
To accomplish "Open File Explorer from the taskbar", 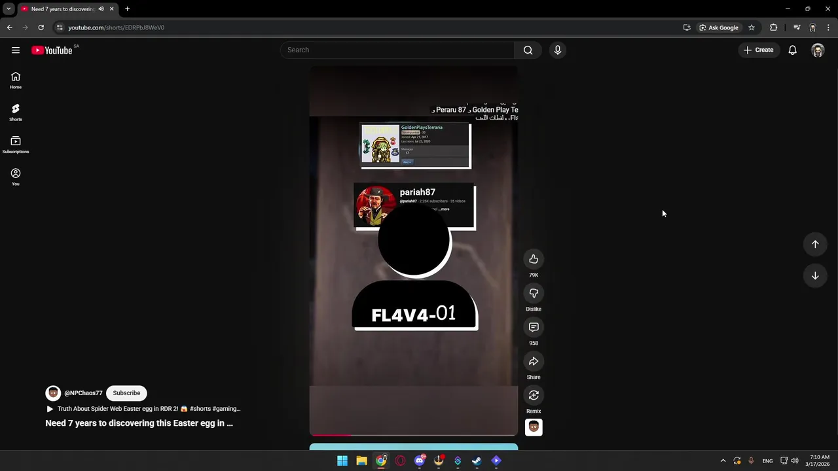I will click(x=361, y=461).
